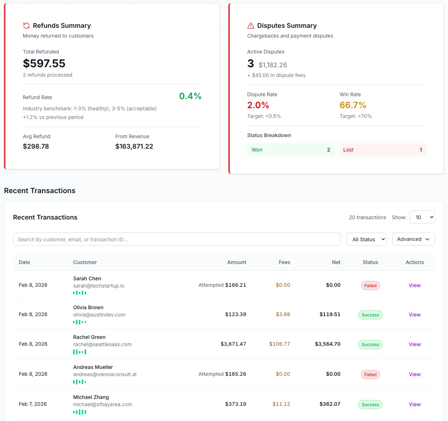Click the Status column header
Viewport: 448px width, 421px height.
pyautogui.click(x=370, y=262)
